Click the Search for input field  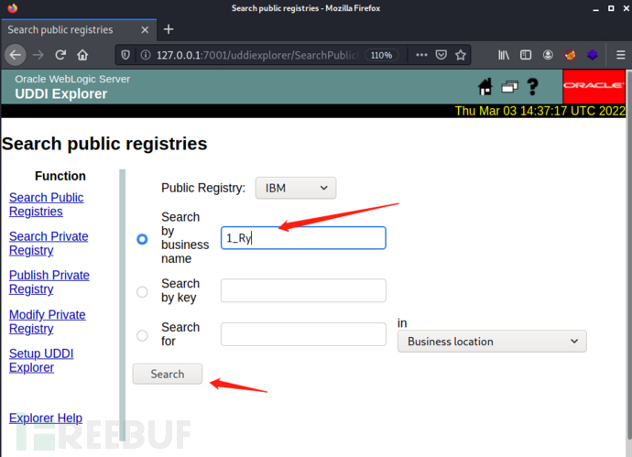pyautogui.click(x=303, y=334)
